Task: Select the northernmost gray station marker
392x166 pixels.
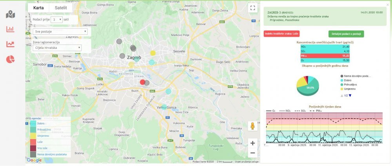Action: tap(119, 41)
